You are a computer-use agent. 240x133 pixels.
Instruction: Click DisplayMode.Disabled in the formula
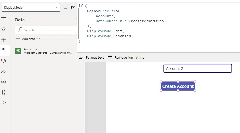pos(109,36)
